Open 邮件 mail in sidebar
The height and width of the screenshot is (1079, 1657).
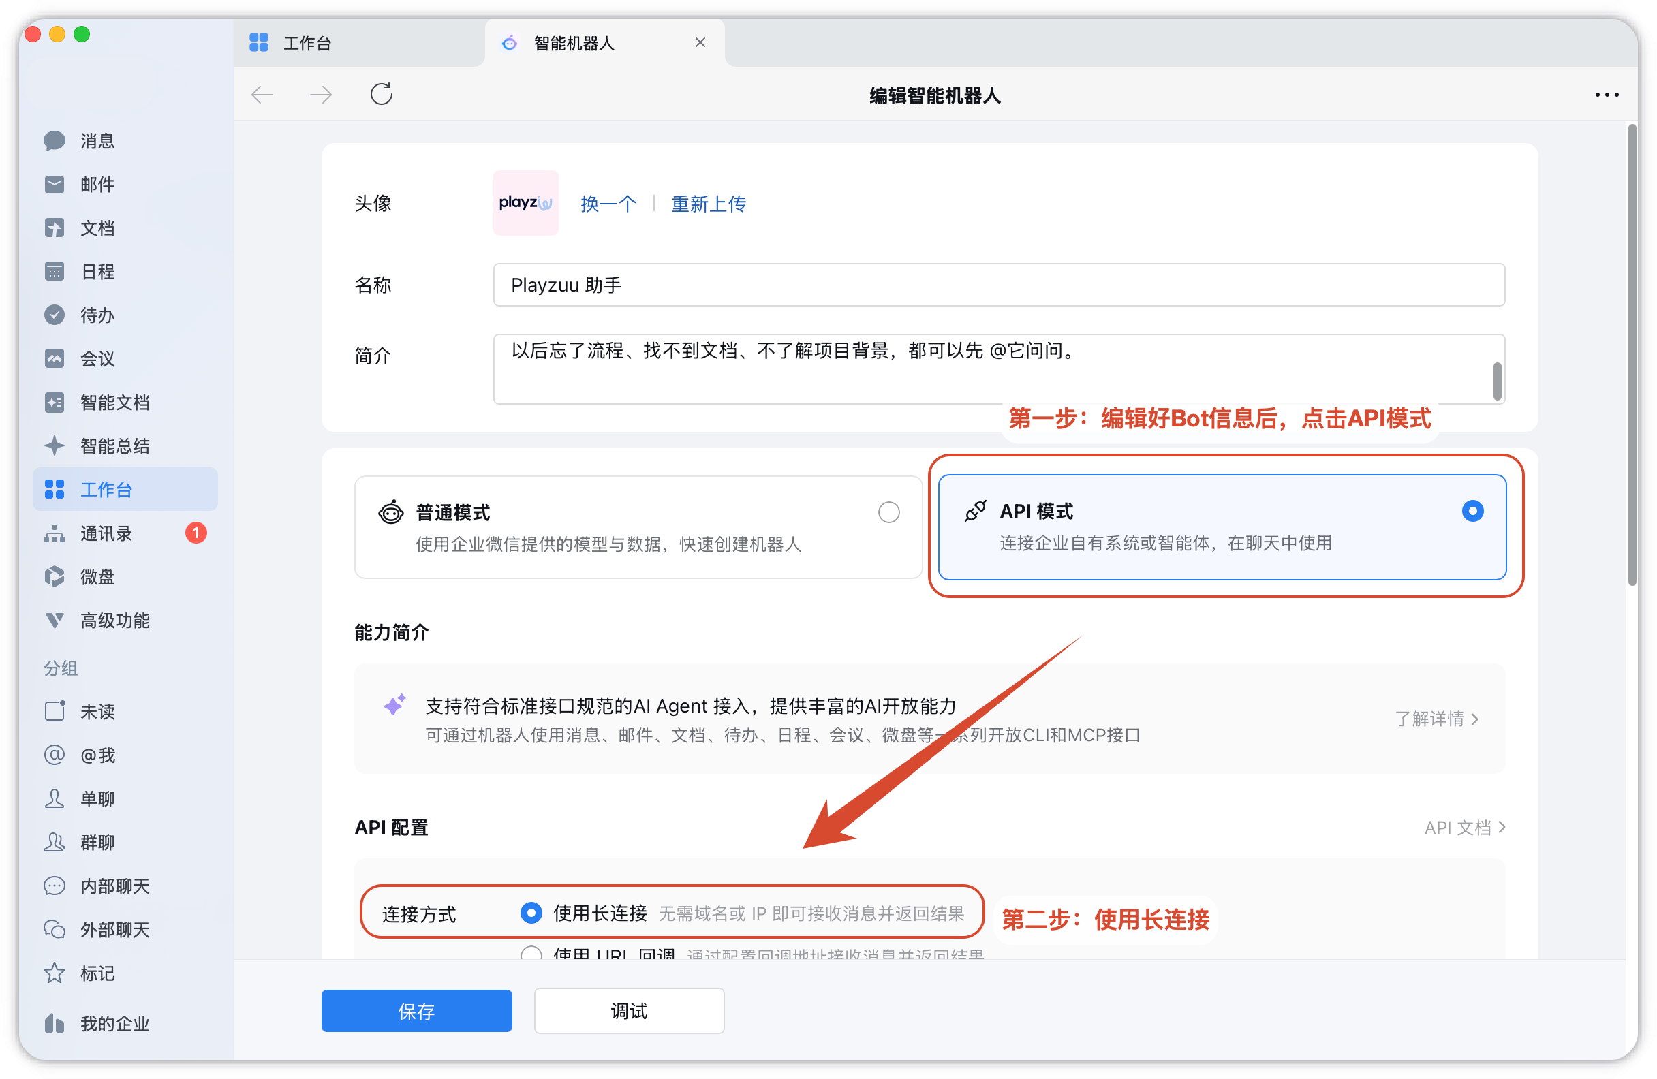click(125, 185)
